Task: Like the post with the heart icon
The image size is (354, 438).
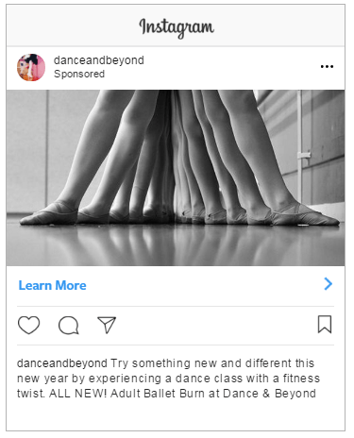Action: (x=28, y=325)
